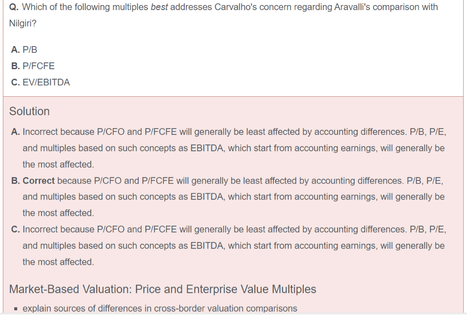
Task: Click the "Incorrect" text in solution C
Action: (40, 229)
